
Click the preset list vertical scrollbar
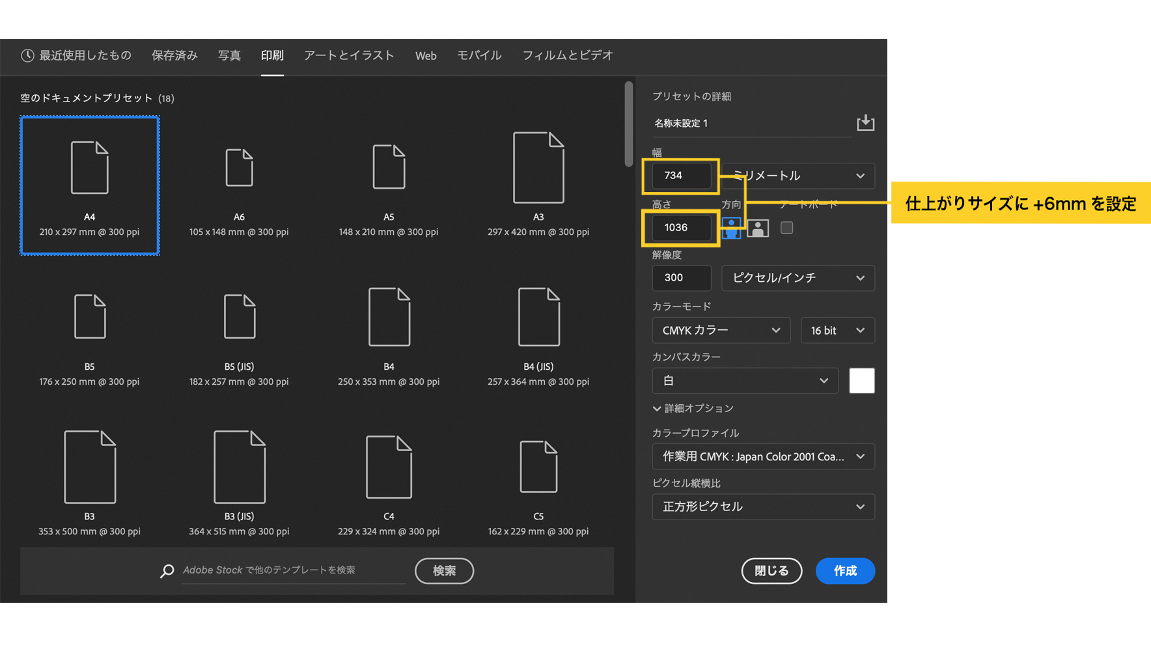click(628, 124)
